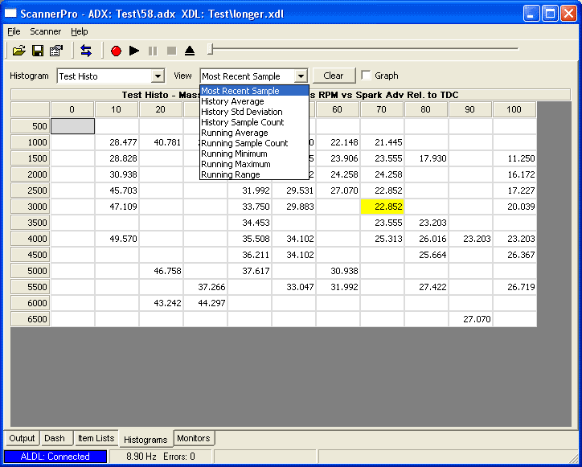The image size is (582, 467).
Task: Switch to the Monitors tab
Action: (x=193, y=438)
